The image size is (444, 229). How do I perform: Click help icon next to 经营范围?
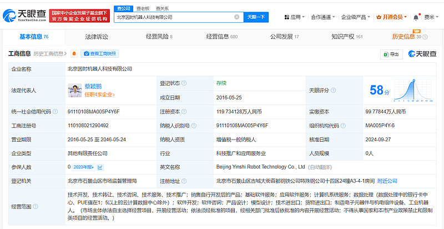pyautogui.click(x=36, y=207)
